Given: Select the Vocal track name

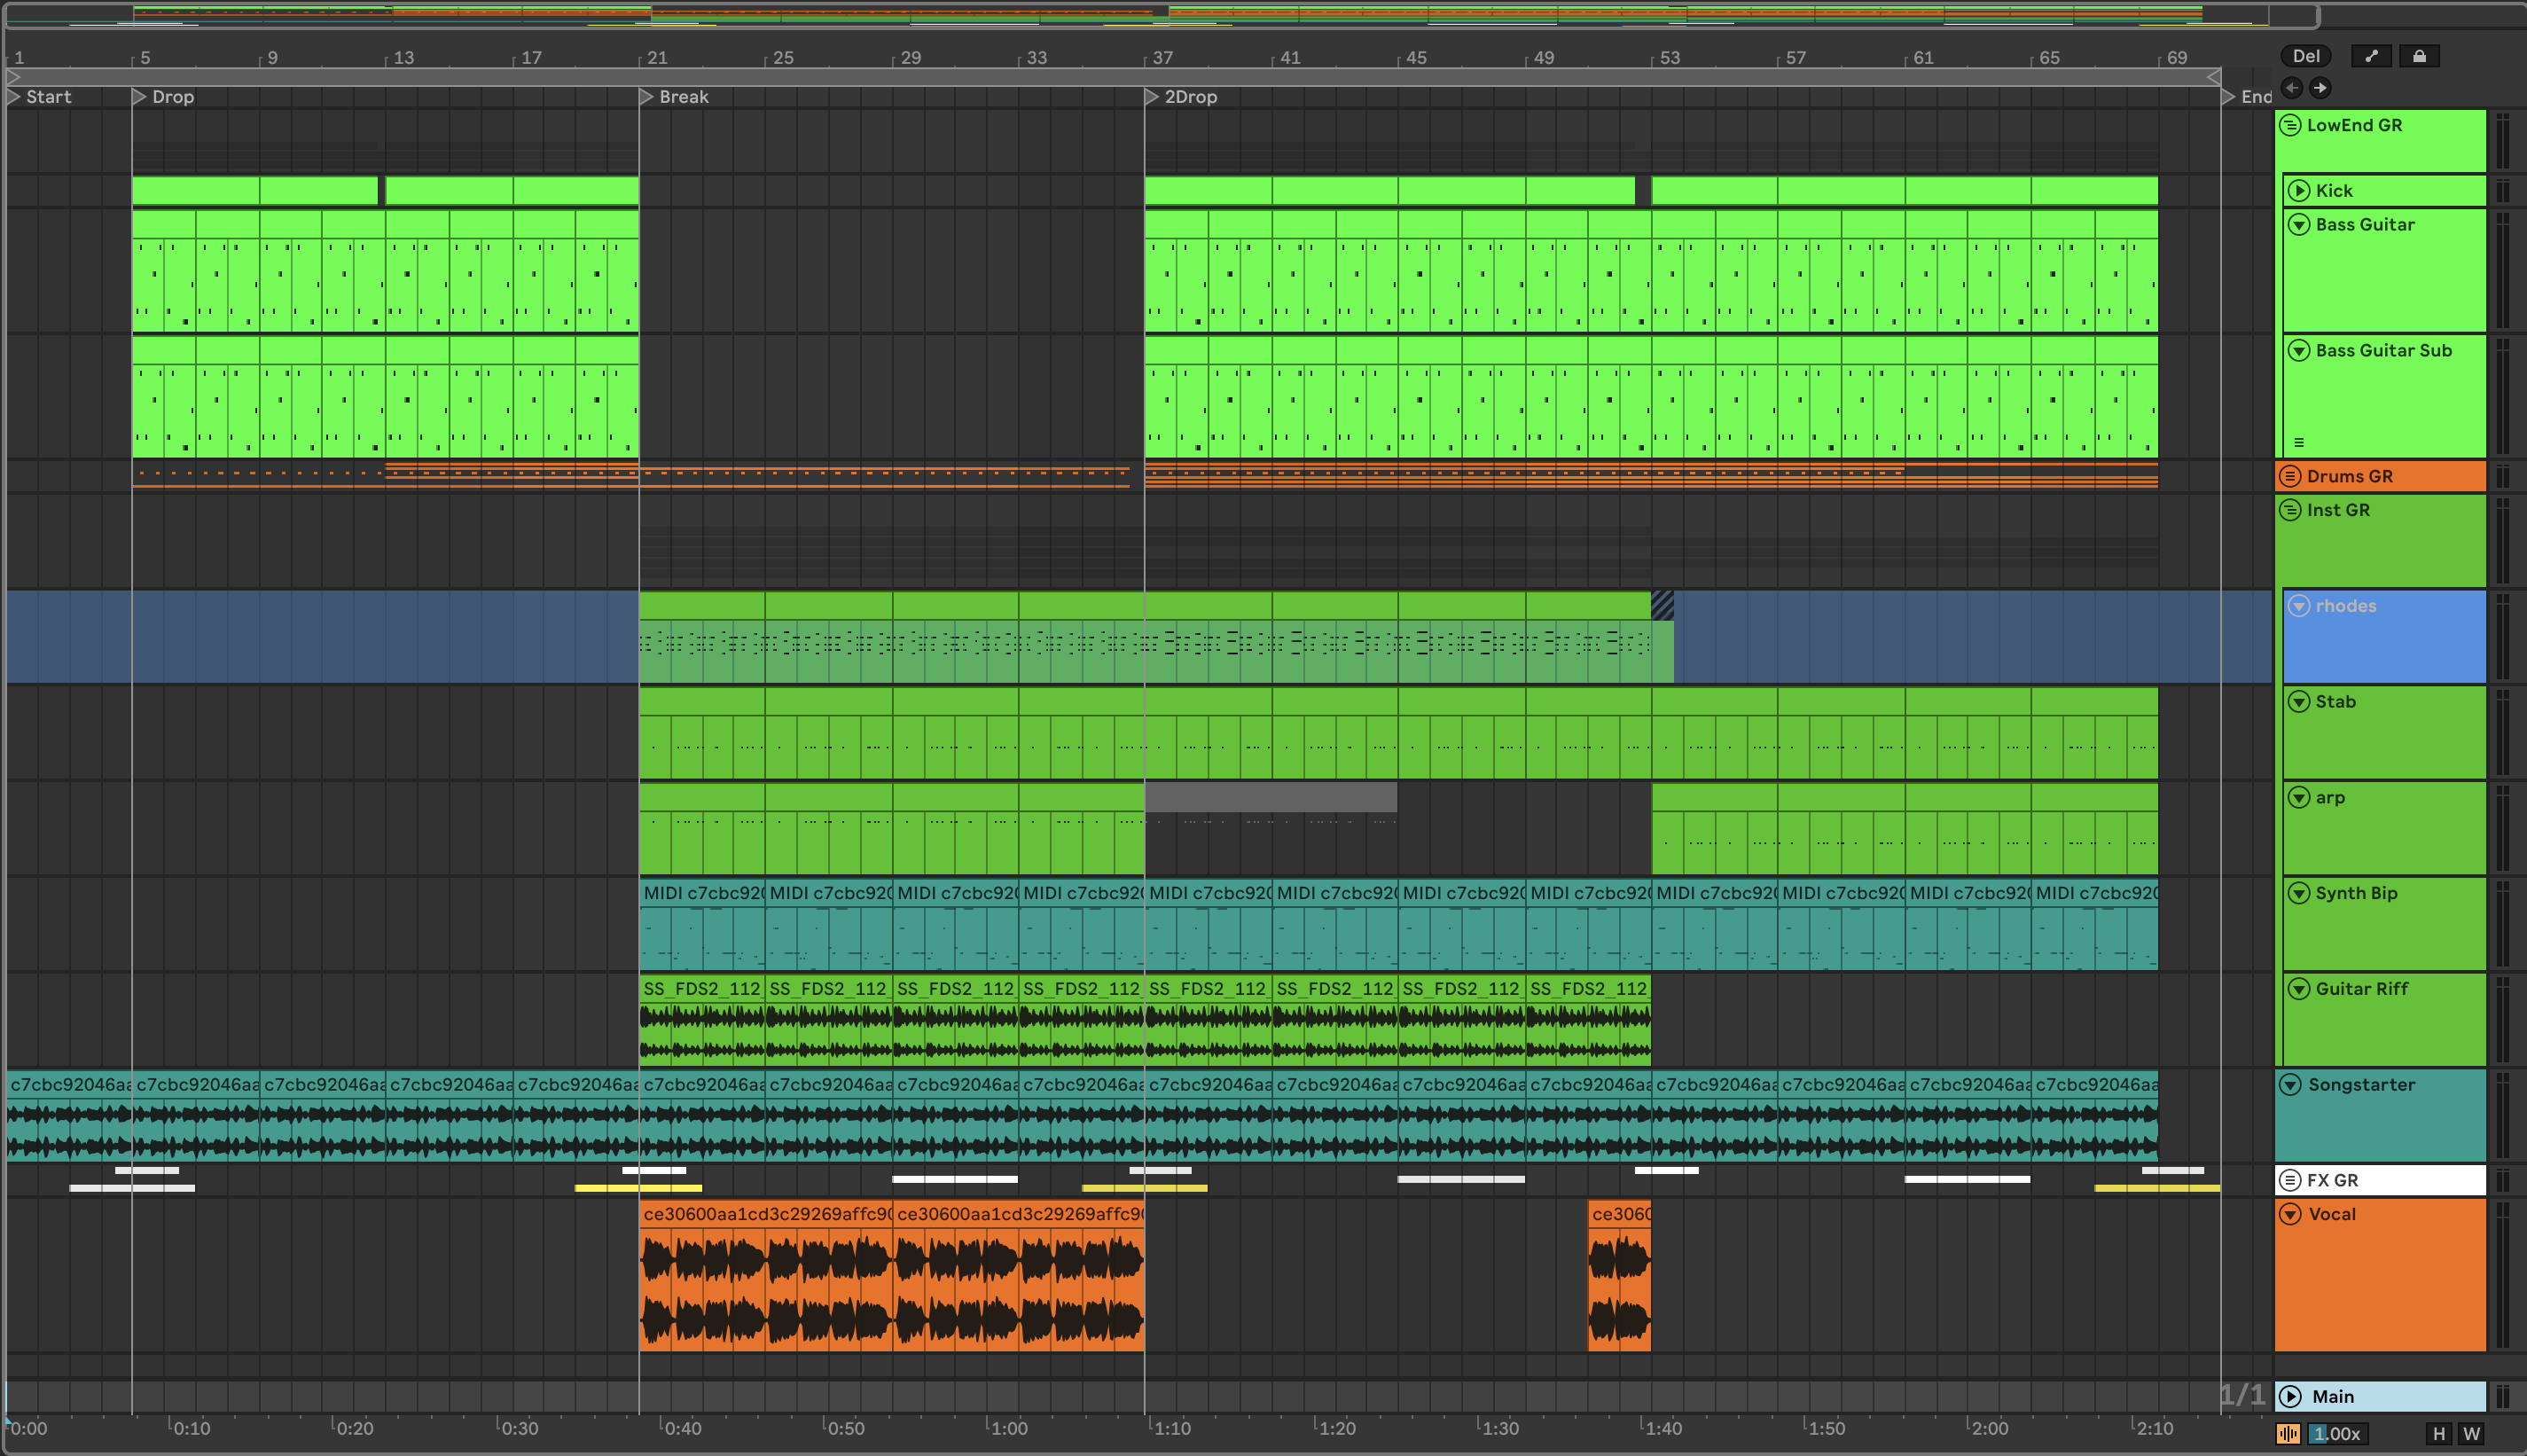Looking at the screenshot, I should click(x=2332, y=1214).
